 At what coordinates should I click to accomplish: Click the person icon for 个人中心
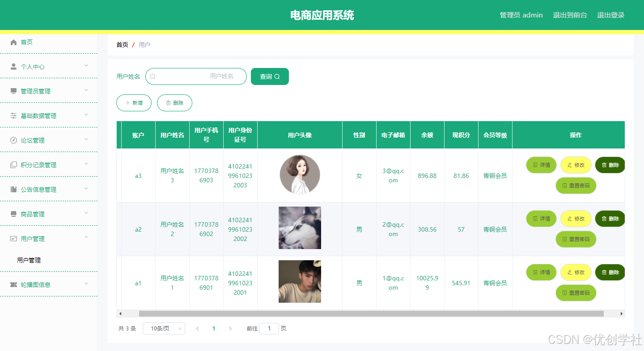(x=13, y=67)
